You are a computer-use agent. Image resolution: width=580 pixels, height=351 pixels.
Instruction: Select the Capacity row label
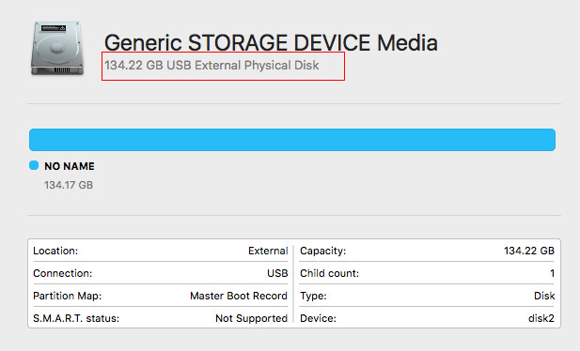(x=323, y=251)
